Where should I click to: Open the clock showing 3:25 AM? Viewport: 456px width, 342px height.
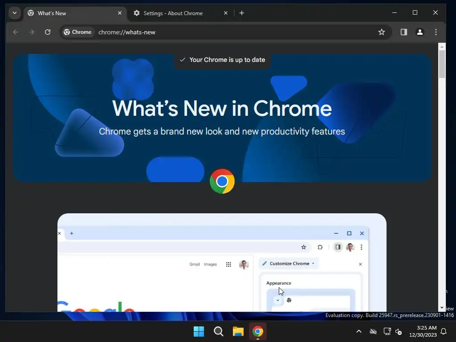(x=423, y=331)
